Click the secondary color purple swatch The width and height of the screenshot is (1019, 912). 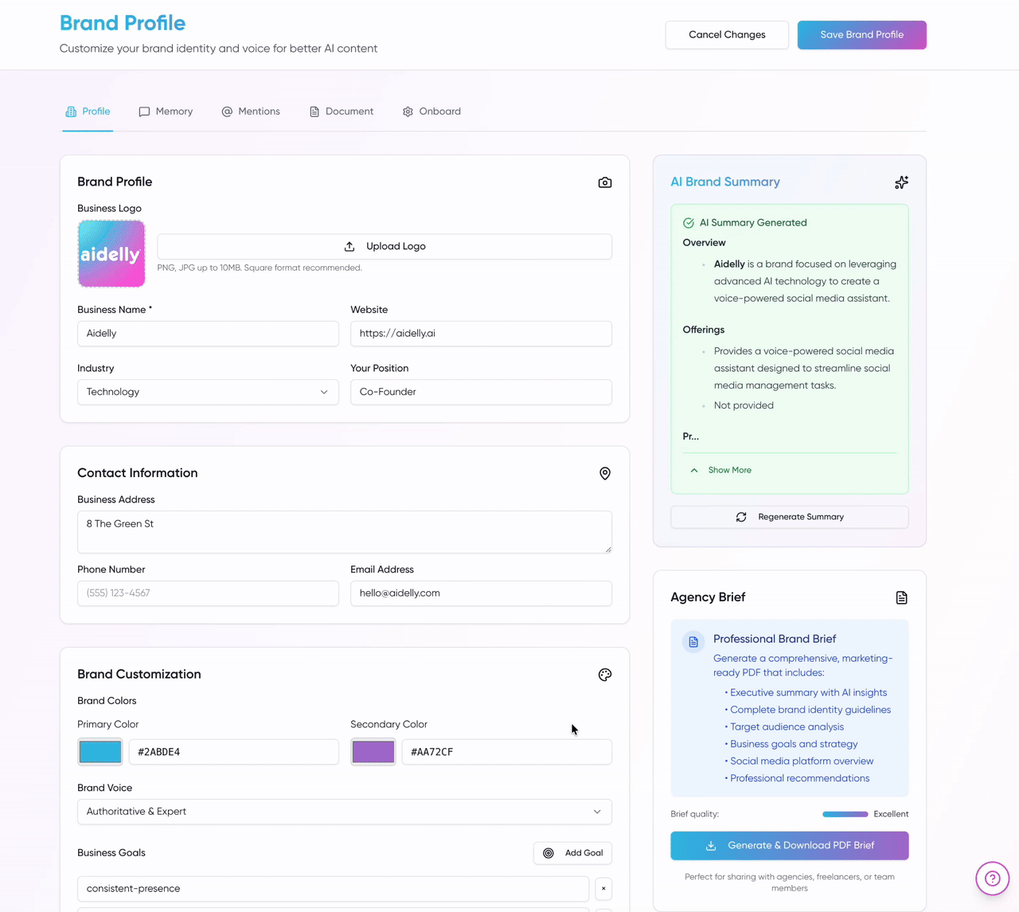(373, 752)
